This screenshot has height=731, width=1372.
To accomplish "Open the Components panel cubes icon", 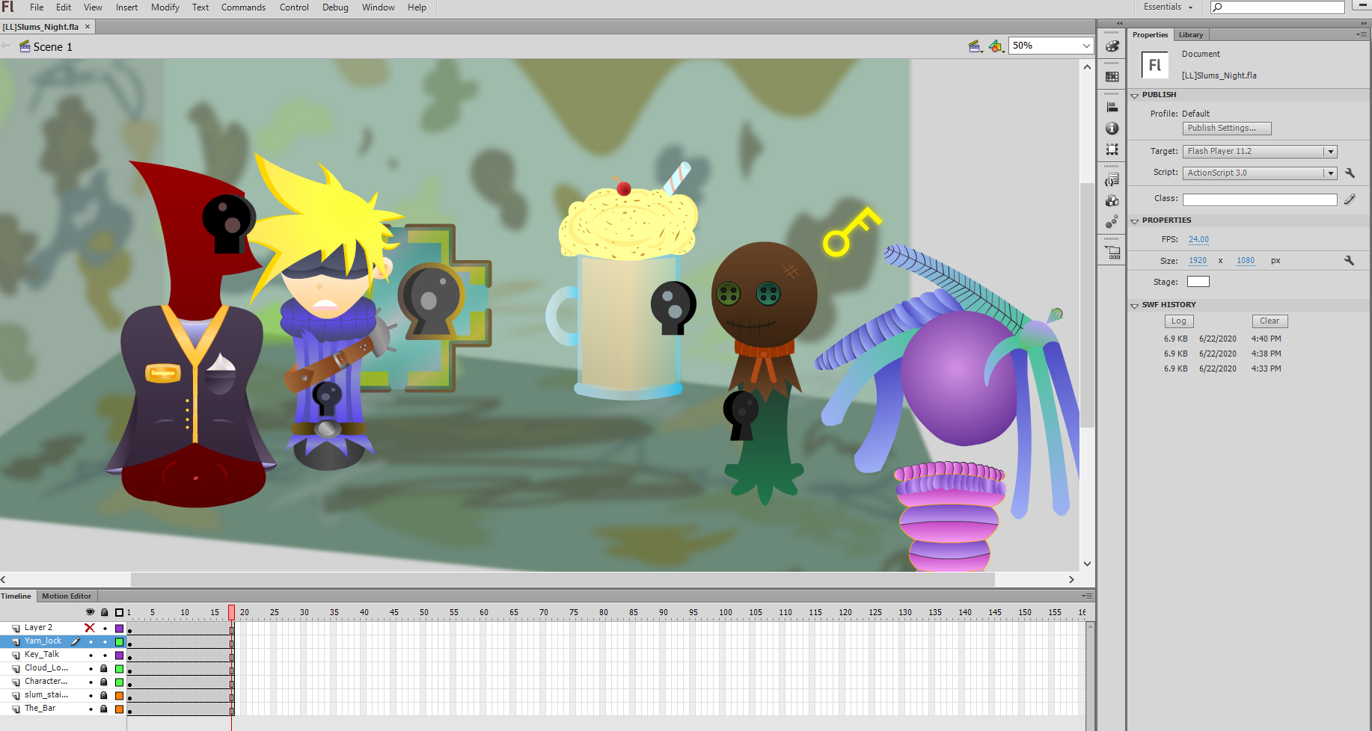I will 1112,200.
